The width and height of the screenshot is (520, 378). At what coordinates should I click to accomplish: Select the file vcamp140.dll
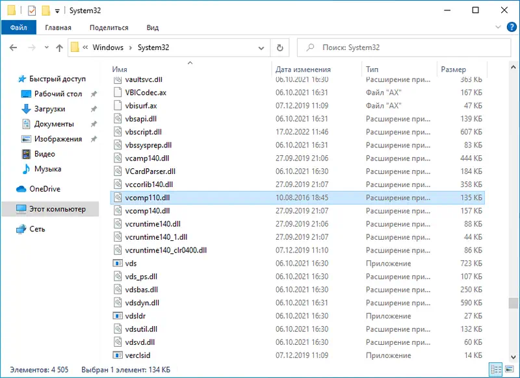297,158
